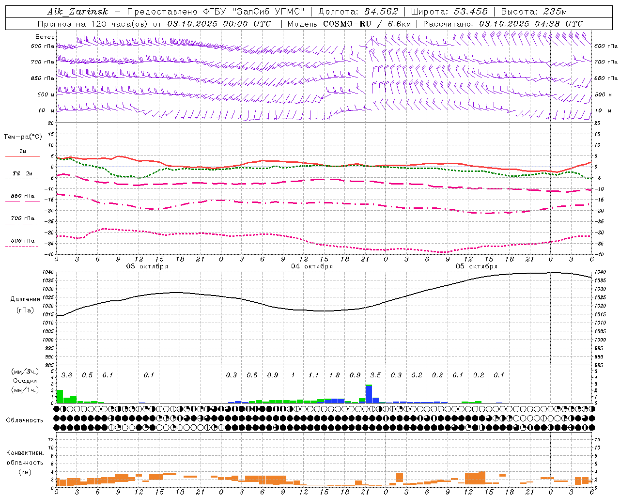Click the 1.8 precipitation value
The image size is (620, 496).
coord(334,375)
